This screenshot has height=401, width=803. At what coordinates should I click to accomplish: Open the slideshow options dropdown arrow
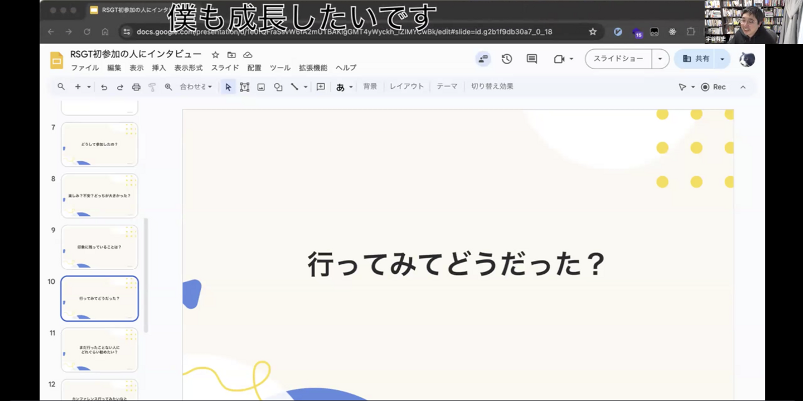pos(660,59)
